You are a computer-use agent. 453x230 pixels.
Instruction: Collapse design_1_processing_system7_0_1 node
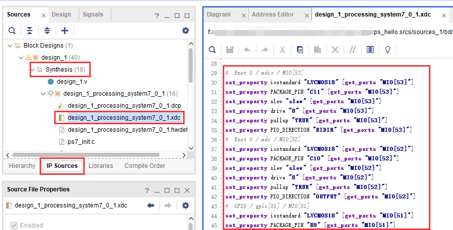click(x=43, y=94)
